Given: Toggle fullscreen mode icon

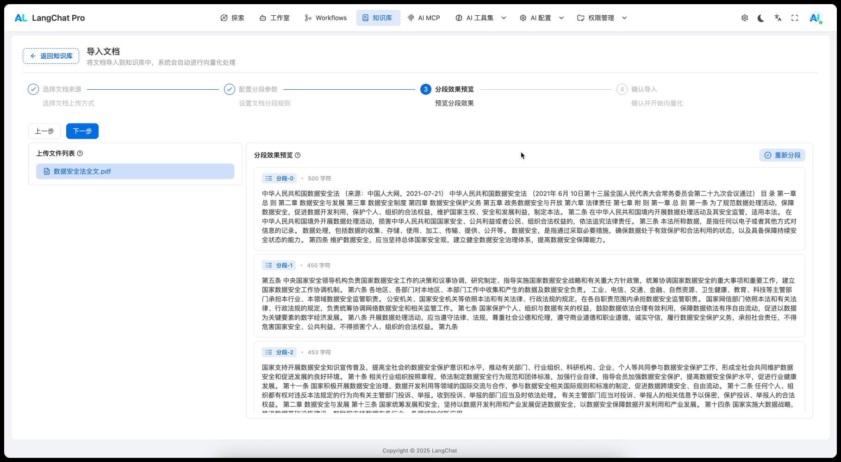Looking at the screenshot, I should tap(795, 18).
